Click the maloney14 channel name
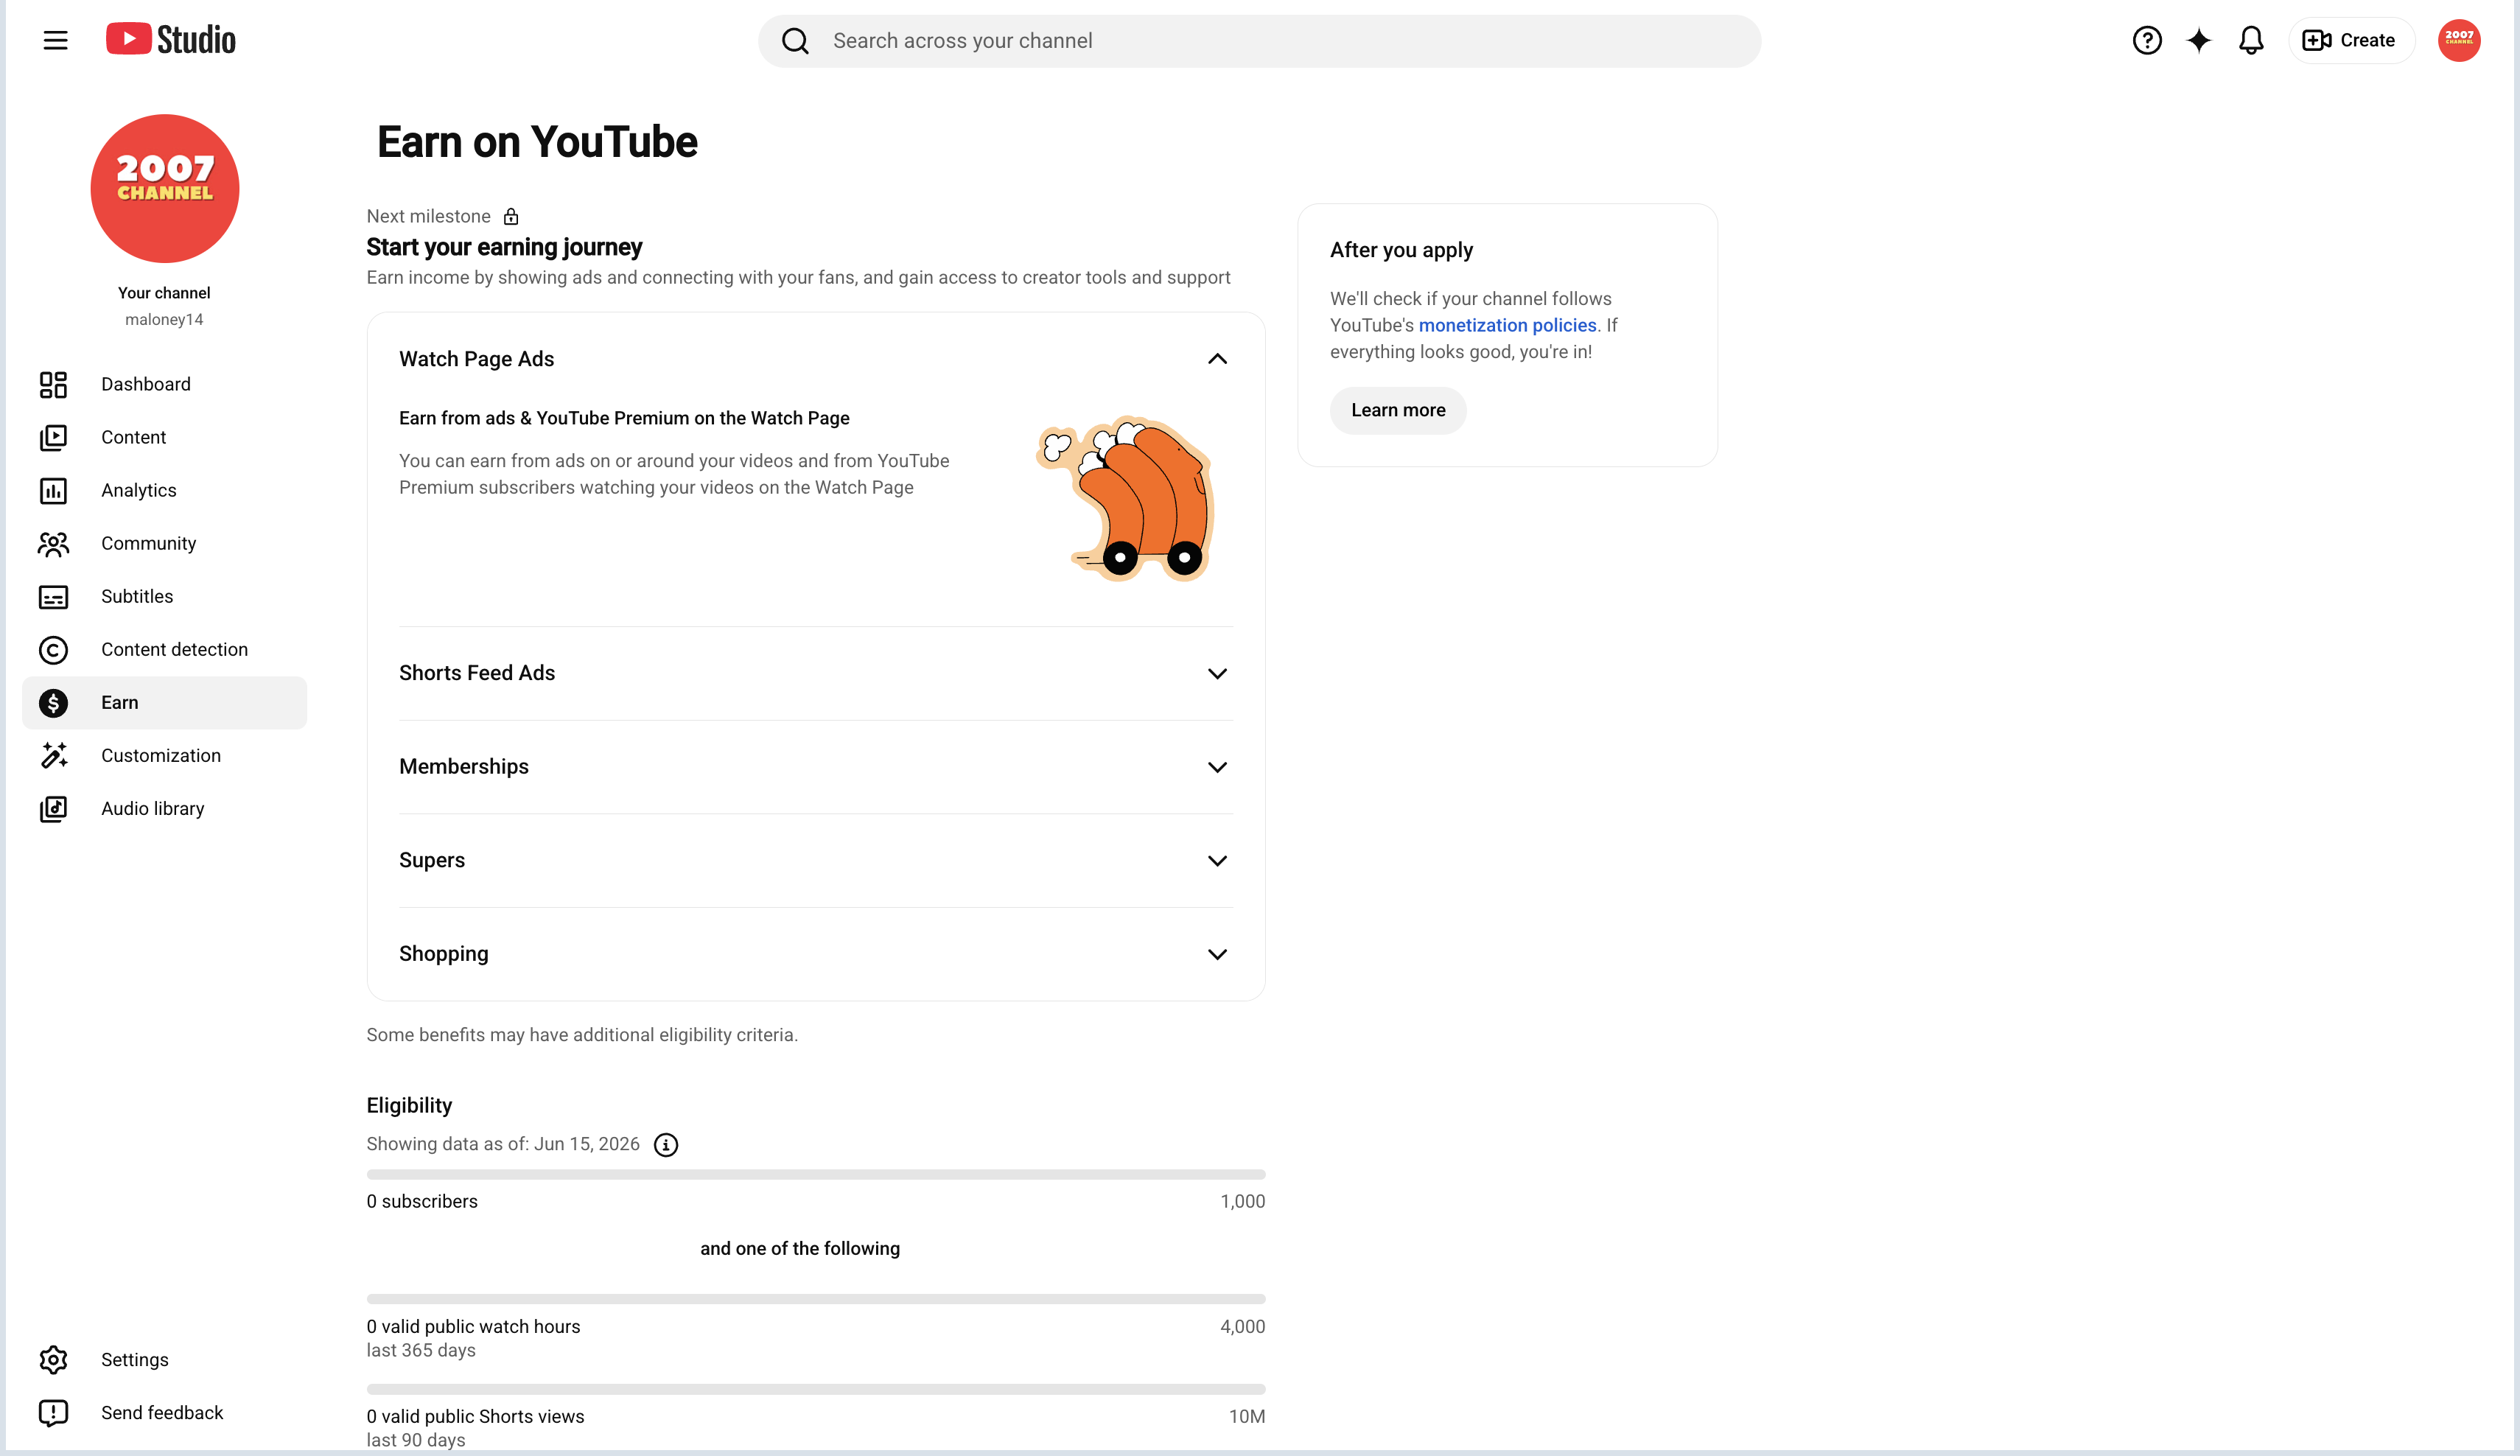The width and height of the screenshot is (2520, 1456). coord(164,319)
